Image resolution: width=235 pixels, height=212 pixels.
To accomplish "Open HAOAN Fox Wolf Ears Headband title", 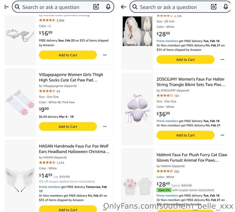I will tap(74, 149).
